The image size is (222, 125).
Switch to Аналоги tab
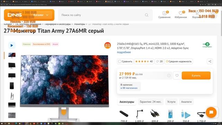(186, 102)
